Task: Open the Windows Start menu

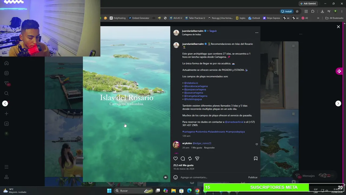Action: 109,191
